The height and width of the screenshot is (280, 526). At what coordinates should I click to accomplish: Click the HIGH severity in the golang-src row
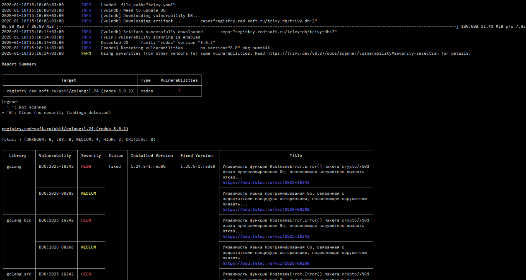coord(86,274)
